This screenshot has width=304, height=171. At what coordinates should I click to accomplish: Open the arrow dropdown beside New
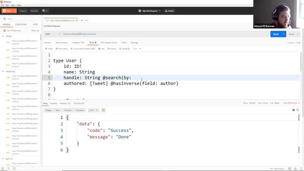[x=15, y=11]
